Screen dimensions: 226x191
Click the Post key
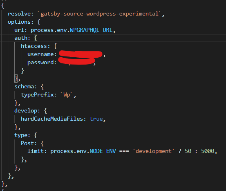[x=27, y=144]
